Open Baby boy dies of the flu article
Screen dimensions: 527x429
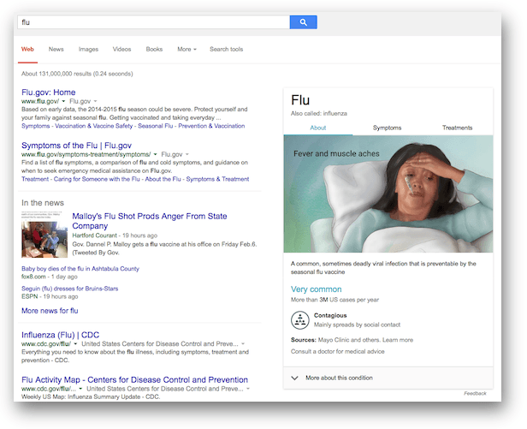(80, 269)
